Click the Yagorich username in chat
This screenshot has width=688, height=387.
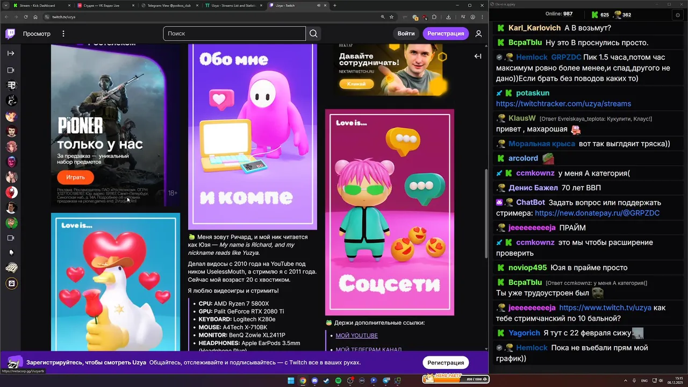pos(524,333)
